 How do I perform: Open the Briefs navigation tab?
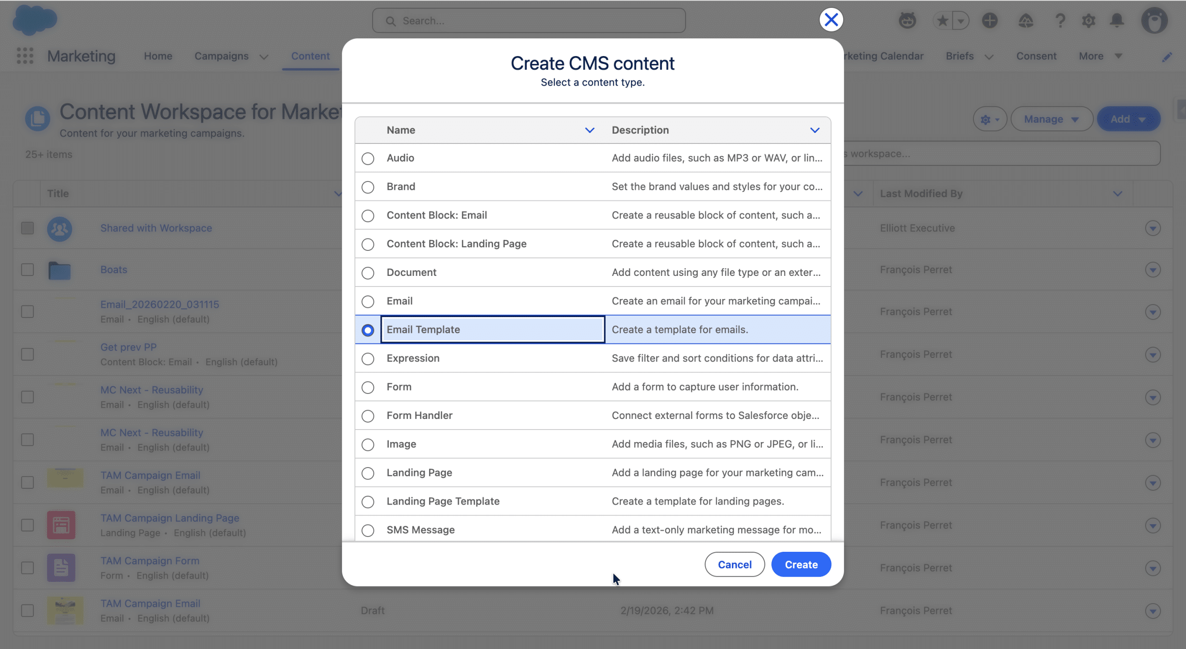(x=959, y=56)
